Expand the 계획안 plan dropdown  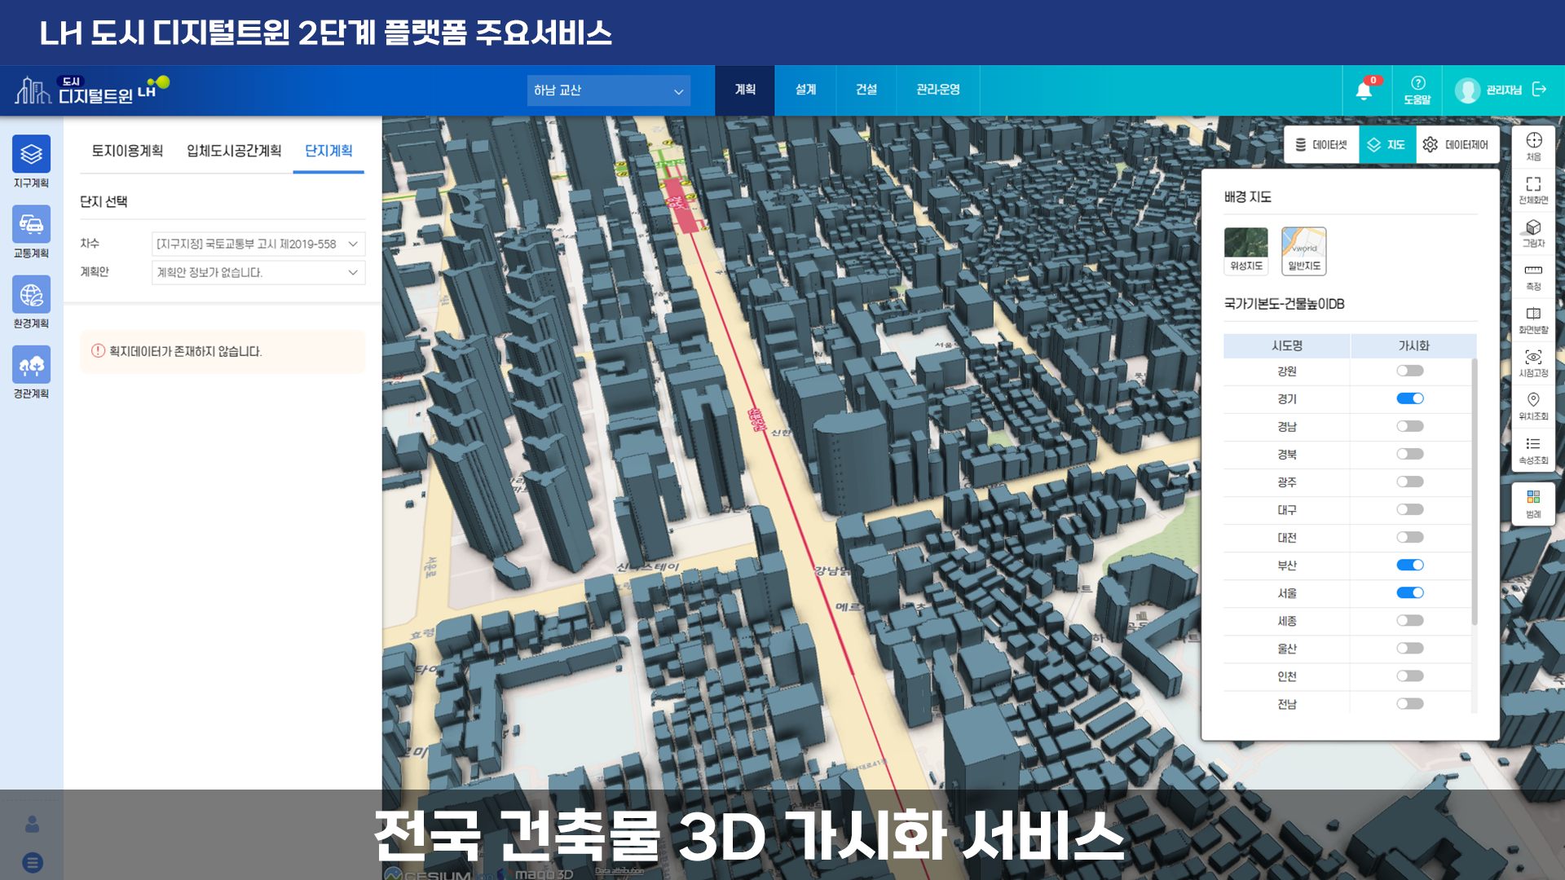click(x=258, y=272)
